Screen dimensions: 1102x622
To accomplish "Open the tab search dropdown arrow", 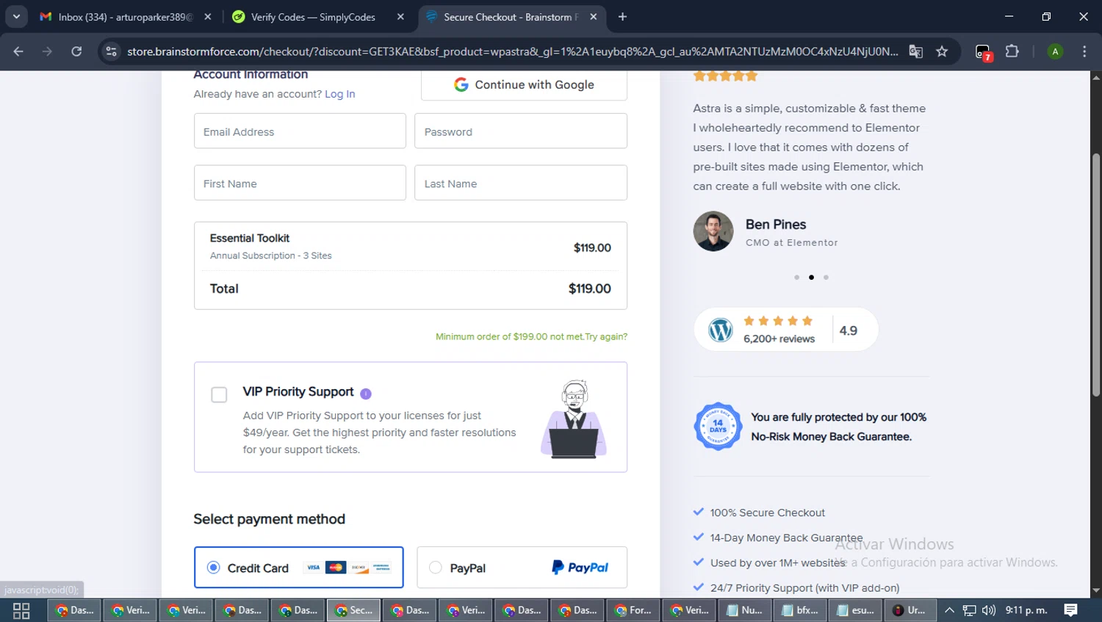I will pos(16,16).
